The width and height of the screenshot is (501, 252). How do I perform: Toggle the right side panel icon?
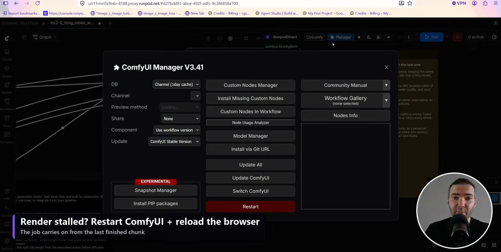click(x=494, y=37)
